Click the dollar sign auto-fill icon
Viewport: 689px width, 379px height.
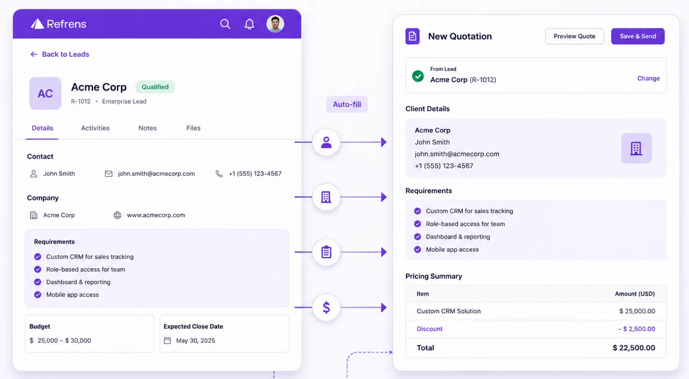327,307
